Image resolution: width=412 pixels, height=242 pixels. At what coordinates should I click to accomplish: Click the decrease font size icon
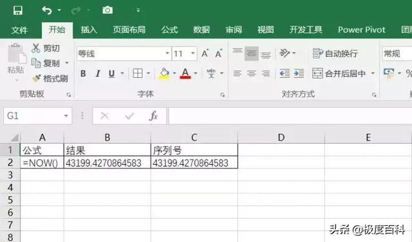219,53
